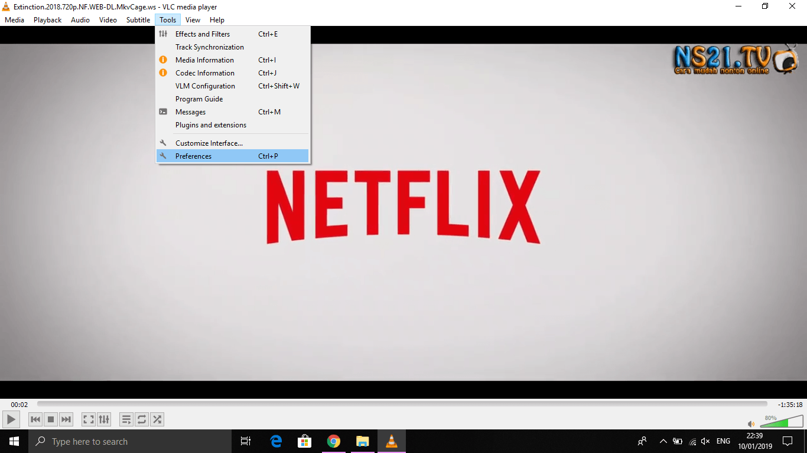Open the Windows Start menu
Image resolution: width=807 pixels, height=453 pixels.
coord(14,441)
